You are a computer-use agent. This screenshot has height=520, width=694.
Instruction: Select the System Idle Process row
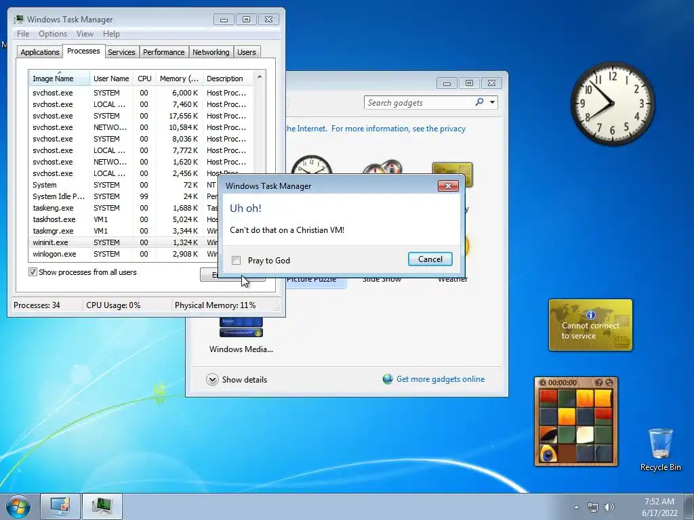(124, 196)
